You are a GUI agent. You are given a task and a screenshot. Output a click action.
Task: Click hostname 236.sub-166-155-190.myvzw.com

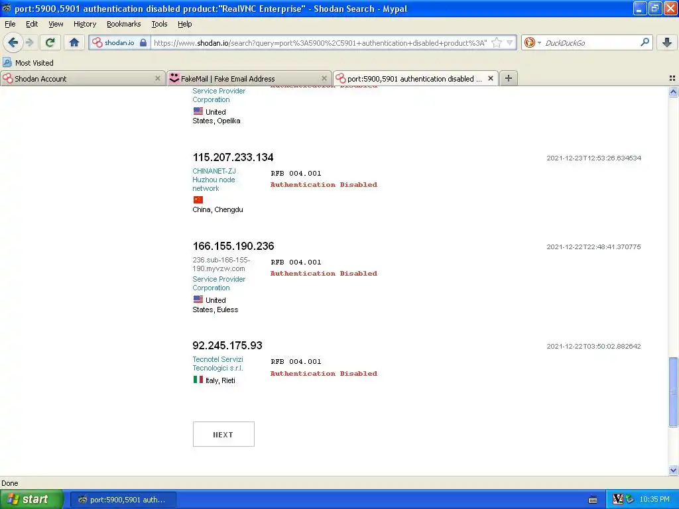pos(221,264)
